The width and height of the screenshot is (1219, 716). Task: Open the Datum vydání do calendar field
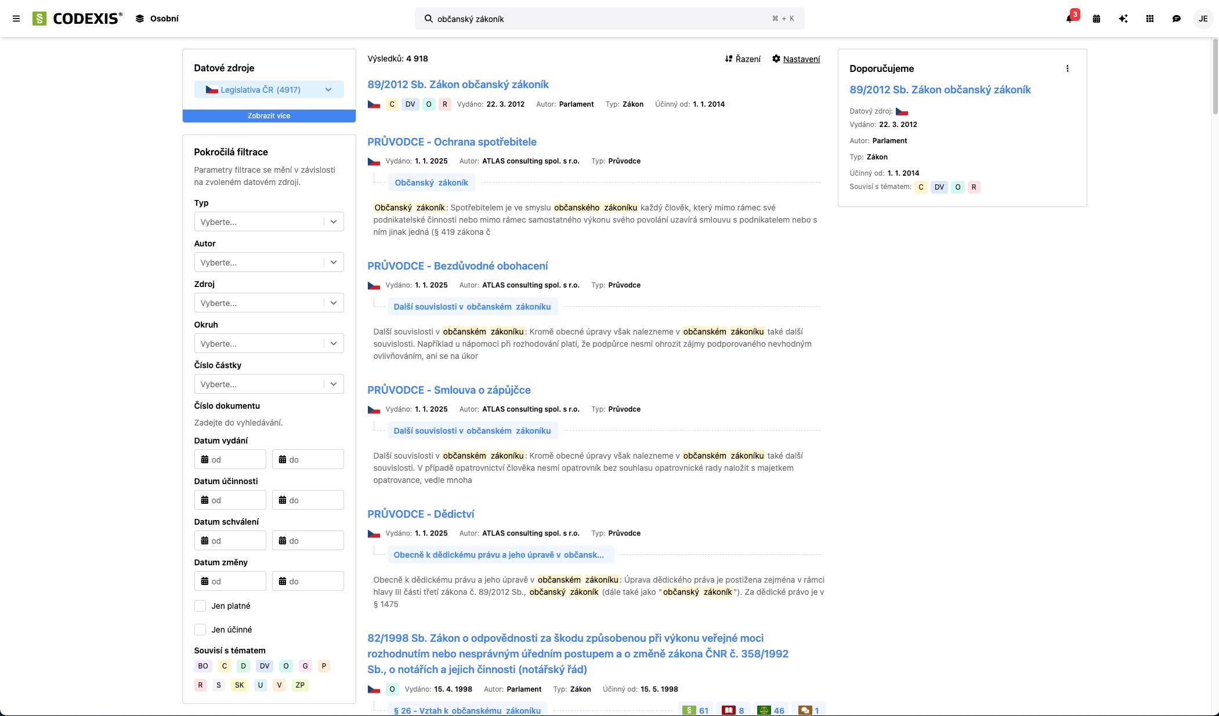click(308, 459)
